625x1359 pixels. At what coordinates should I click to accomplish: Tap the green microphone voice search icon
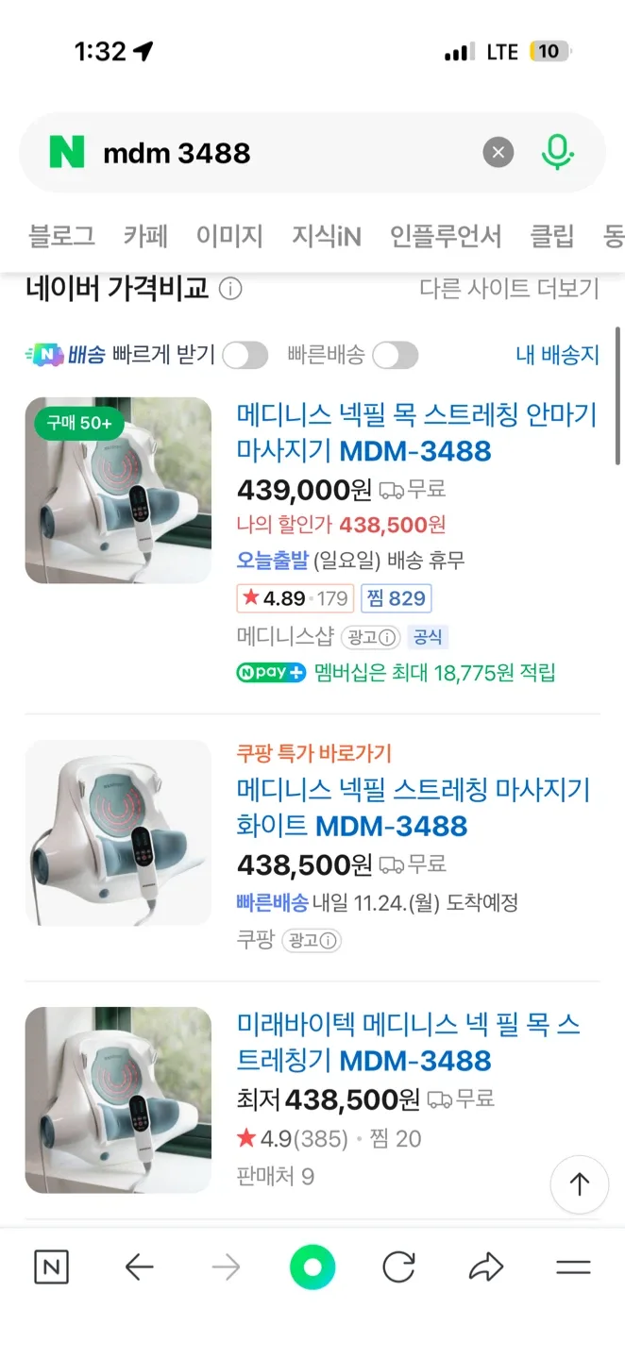tap(557, 152)
